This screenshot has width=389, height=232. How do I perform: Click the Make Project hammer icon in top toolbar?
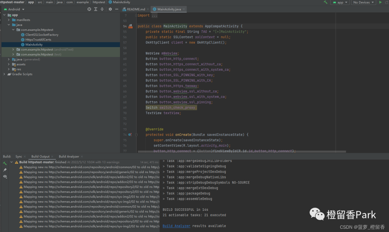click(326, 2)
